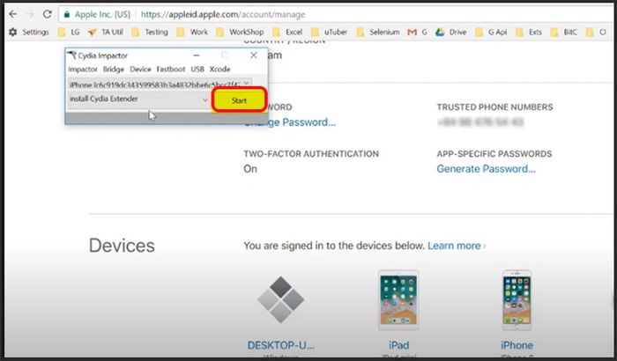Image resolution: width=617 pixels, height=361 pixels.
Task: Open the Testing bookmark folder
Action: (x=150, y=32)
